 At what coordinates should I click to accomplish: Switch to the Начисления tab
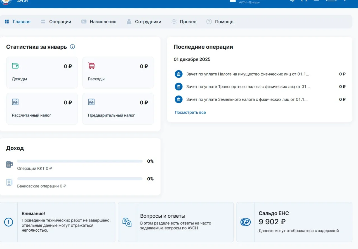tap(103, 22)
